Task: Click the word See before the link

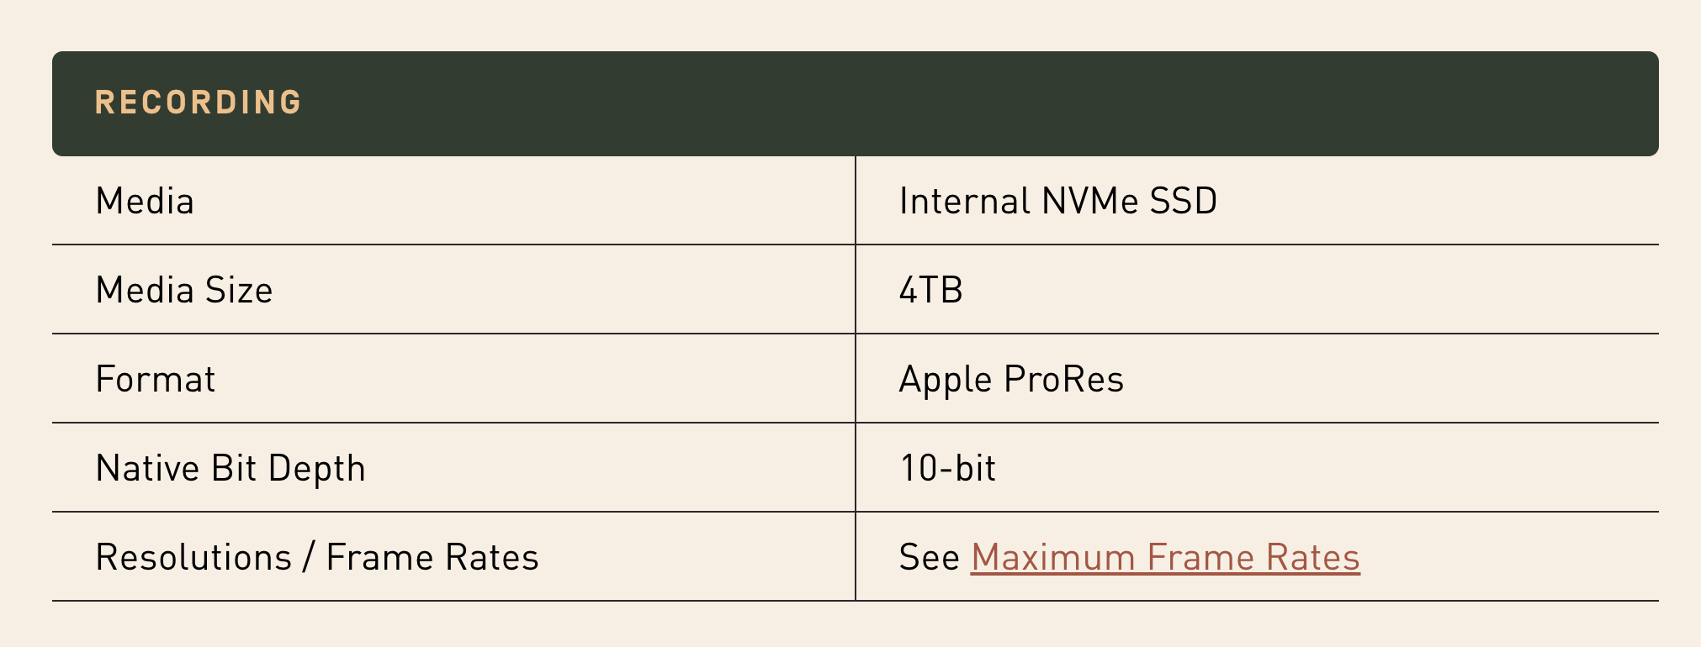Action: (929, 558)
